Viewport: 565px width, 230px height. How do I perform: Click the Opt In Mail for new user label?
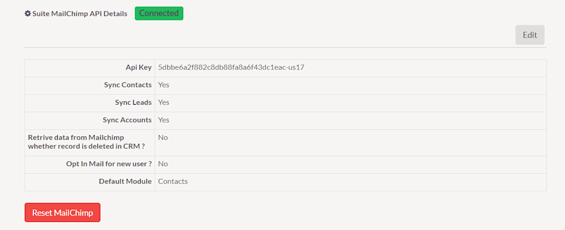tap(109, 164)
